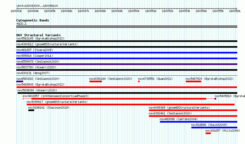Click the 160043k ruler tick label
Viewport: 245px width, 144px height.
coord(16,11)
